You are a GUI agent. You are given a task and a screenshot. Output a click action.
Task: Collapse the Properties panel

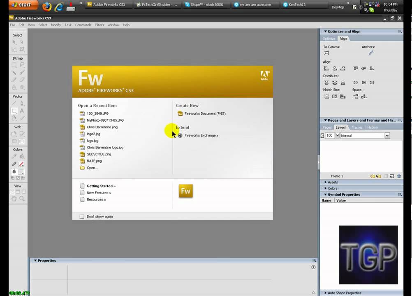point(35,261)
